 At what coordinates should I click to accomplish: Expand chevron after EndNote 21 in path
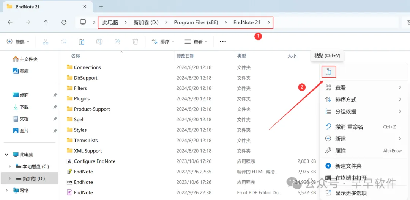tap(268, 22)
